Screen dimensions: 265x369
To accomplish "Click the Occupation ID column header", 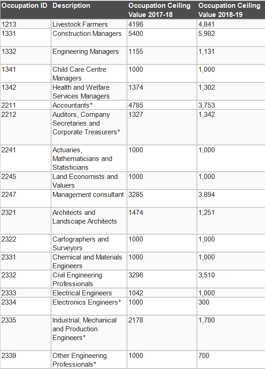I will pos(25,10).
